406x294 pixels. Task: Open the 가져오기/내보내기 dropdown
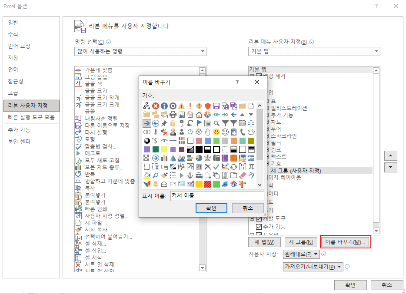click(x=313, y=267)
